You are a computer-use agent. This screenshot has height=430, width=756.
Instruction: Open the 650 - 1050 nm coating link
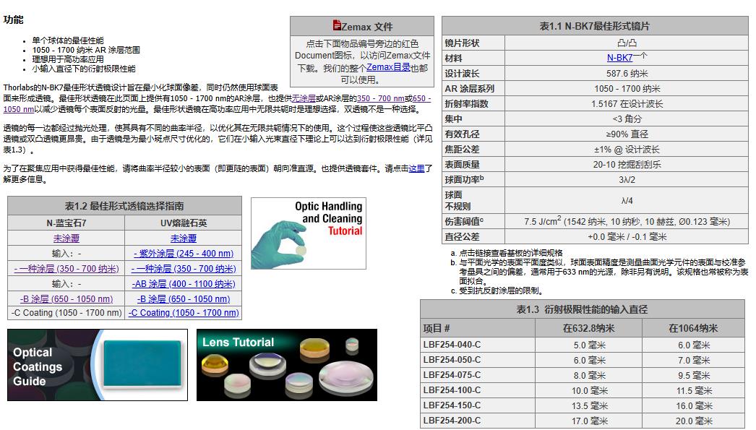click(x=217, y=103)
